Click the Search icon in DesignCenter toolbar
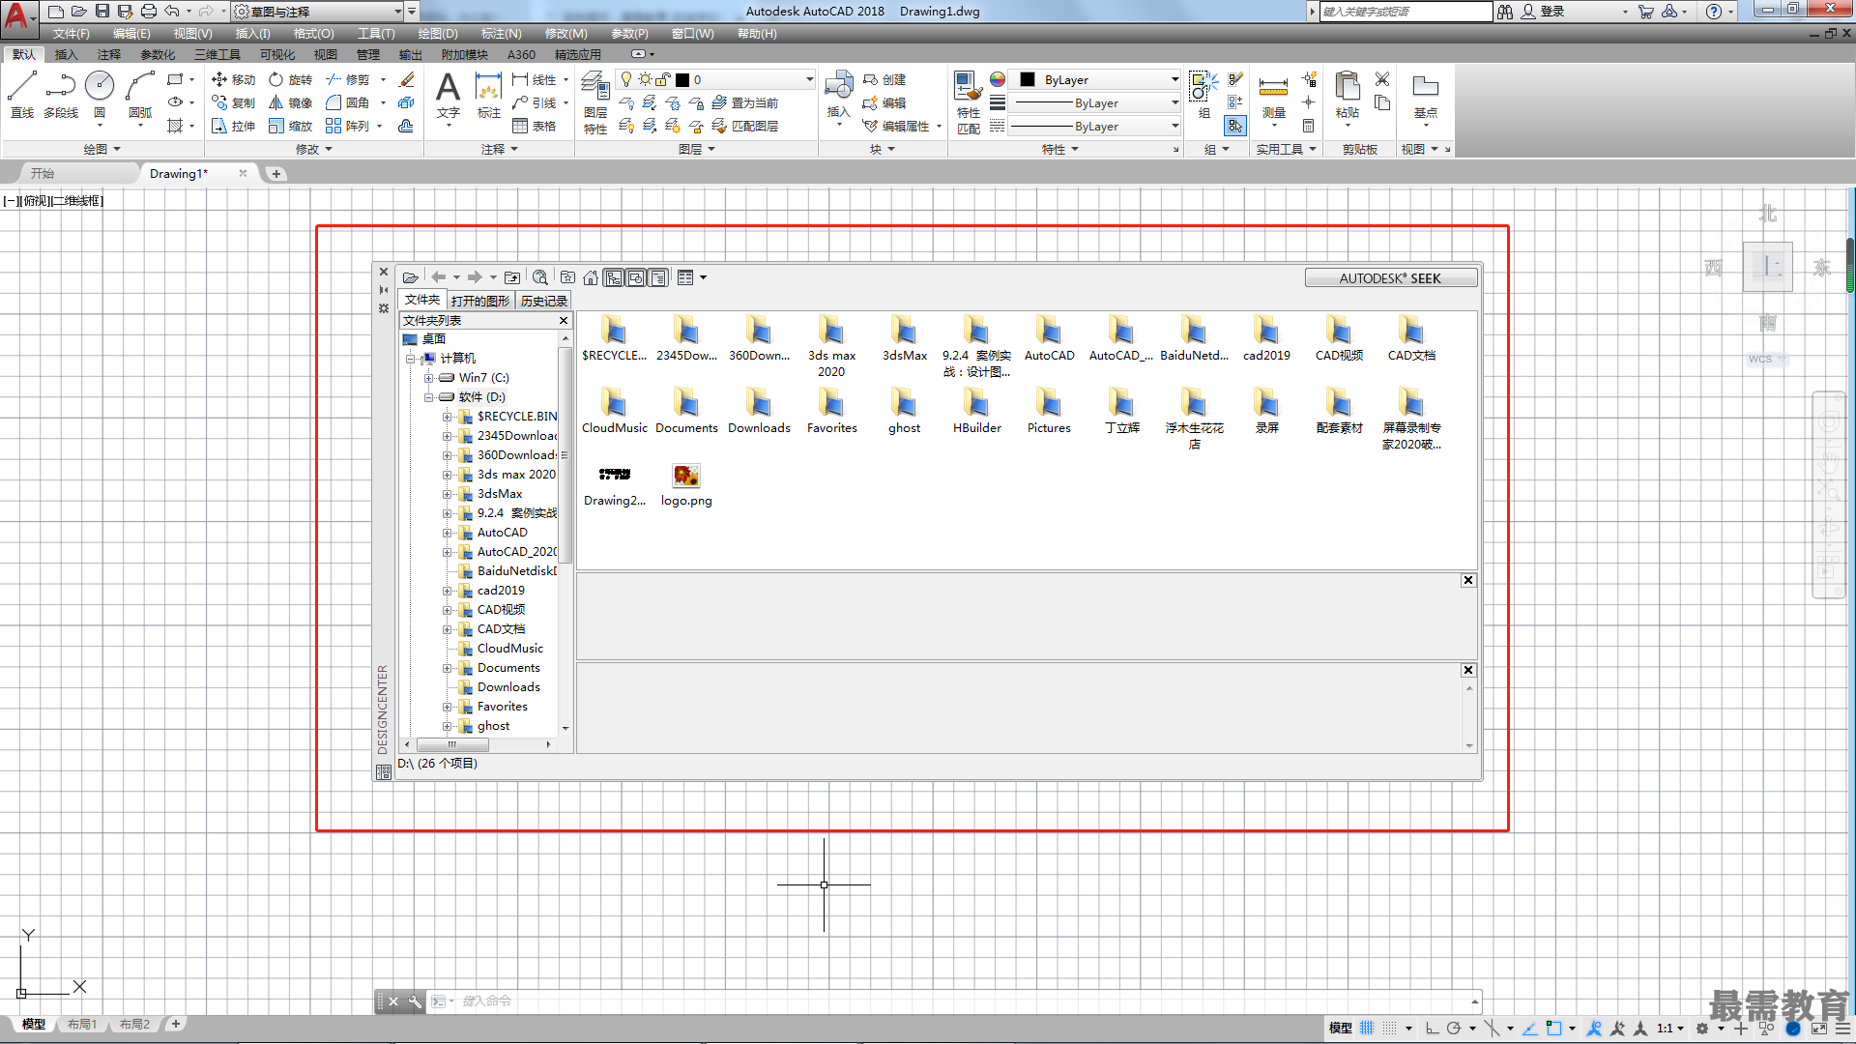 coord(540,277)
